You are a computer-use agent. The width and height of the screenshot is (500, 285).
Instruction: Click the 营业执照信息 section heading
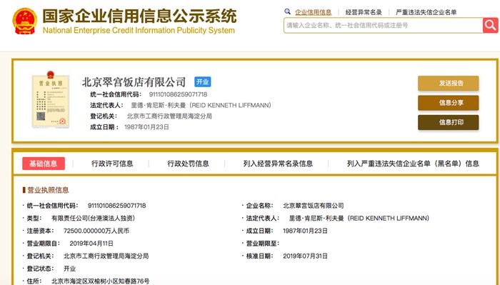[48, 190]
